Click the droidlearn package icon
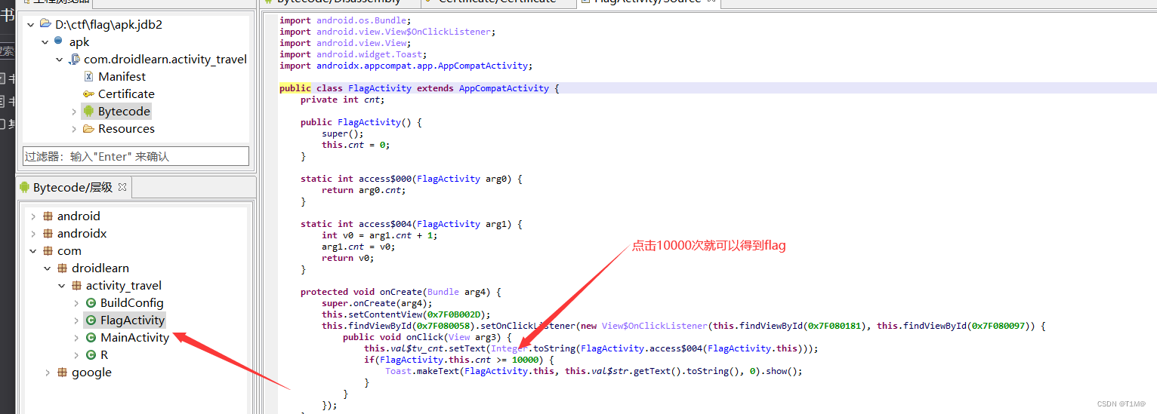 point(63,268)
